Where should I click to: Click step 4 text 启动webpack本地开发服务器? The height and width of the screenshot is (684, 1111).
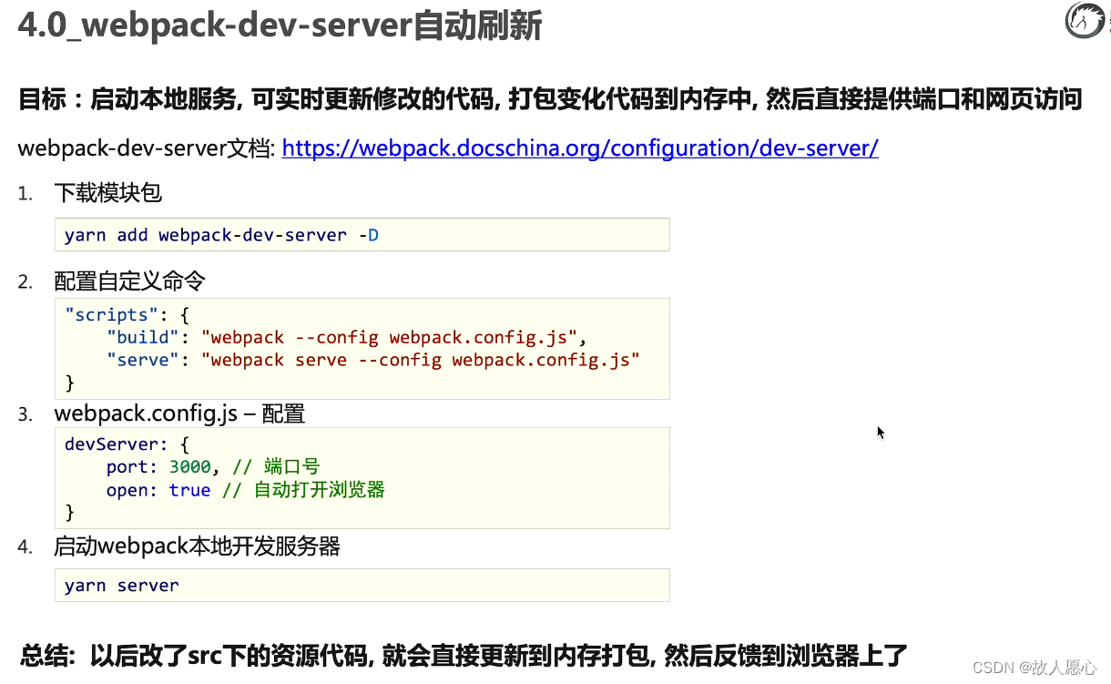pos(197,546)
